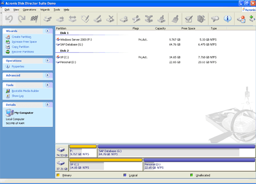Open the Disk menu
Screen dimensions: 256x184
(x=7, y=10)
